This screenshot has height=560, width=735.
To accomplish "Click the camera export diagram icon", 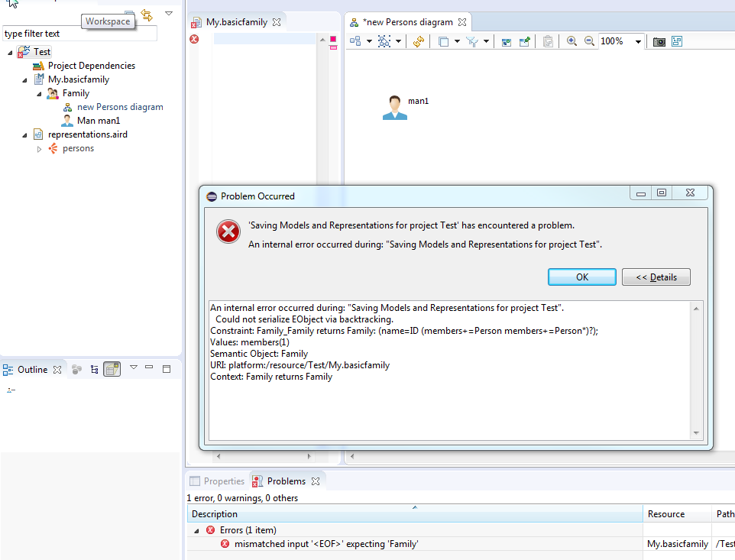I will (659, 42).
